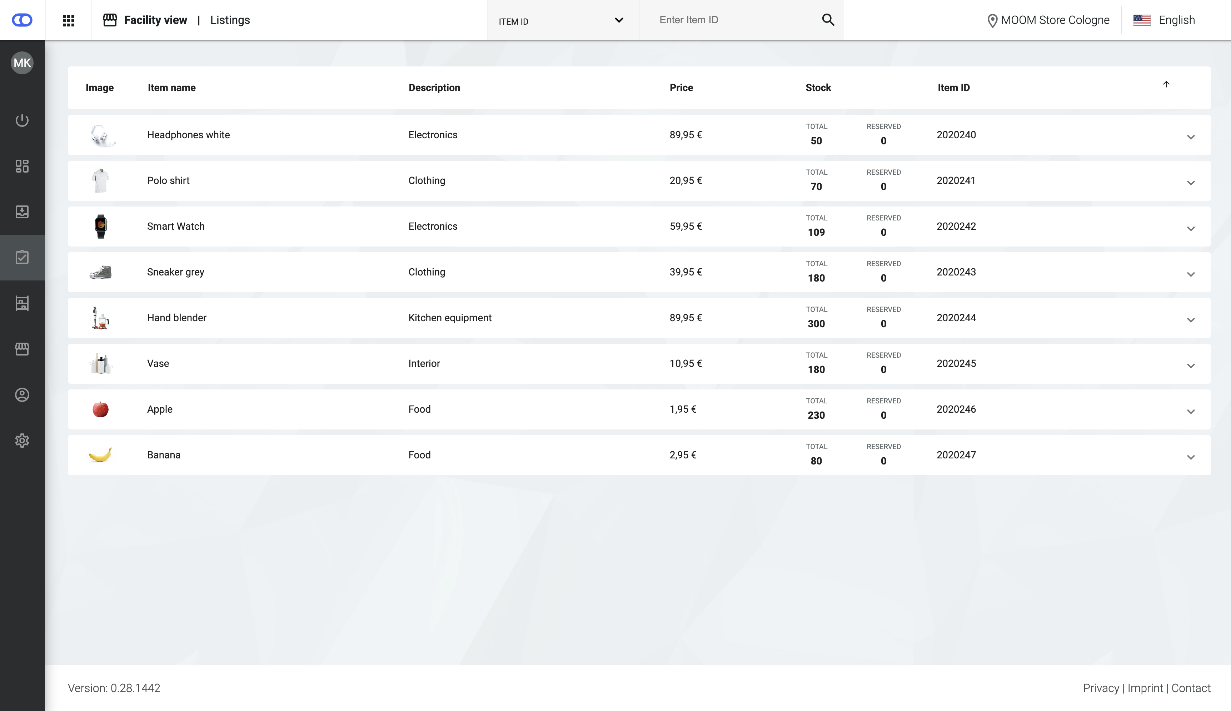Open the Privacy link
This screenshot has width=1231, height=711.
click(1101, 688)
